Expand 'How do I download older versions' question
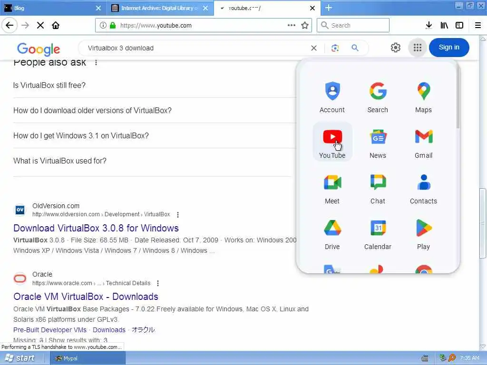Screen dimensions: 487x365 point(152,110)
